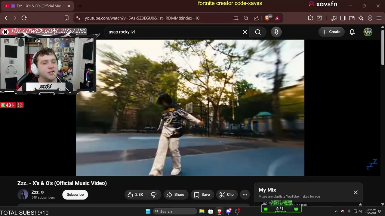Save the video to a playlist

(202, 194)
